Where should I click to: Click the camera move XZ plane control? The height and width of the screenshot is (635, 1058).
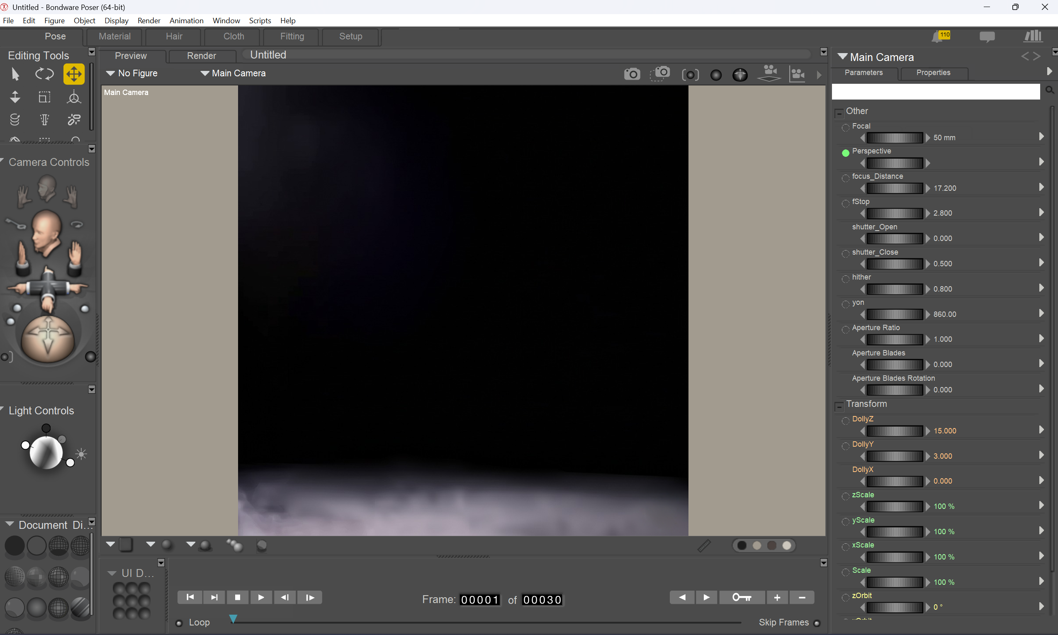point(48,289)
